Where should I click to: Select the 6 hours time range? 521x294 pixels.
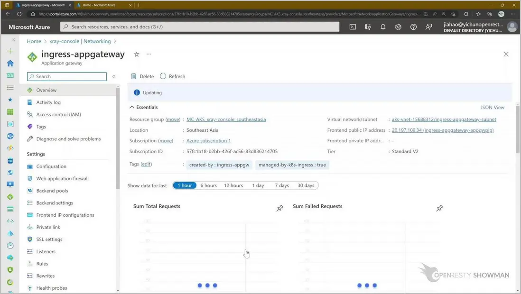pos(208,185)
